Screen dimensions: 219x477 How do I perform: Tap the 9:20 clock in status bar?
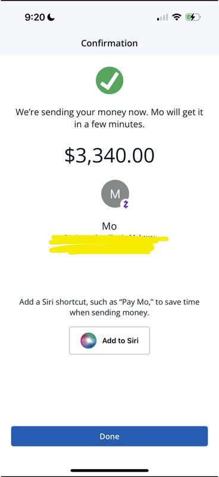click(x=35, y=17)
